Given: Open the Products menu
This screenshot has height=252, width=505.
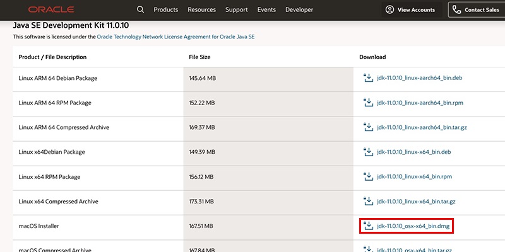Looking at the screenshot, I should (x=166, y=9).
